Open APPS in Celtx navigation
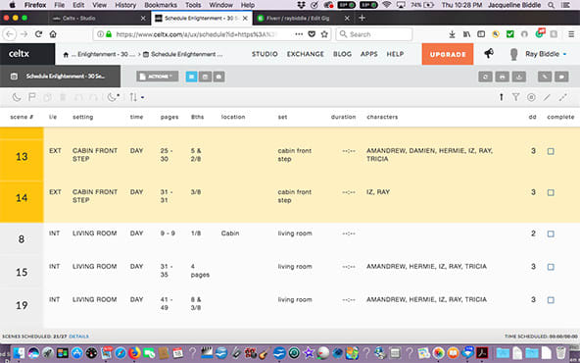Screen dimensions: 580x363 pos(368,54)
